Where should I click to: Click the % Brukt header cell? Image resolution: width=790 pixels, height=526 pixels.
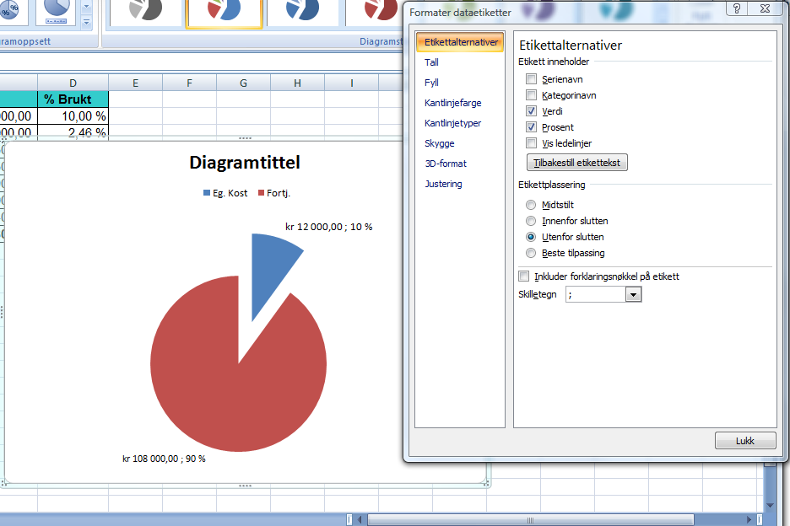point(73,99)
